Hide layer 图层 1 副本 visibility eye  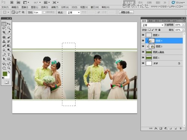point(143,52)
